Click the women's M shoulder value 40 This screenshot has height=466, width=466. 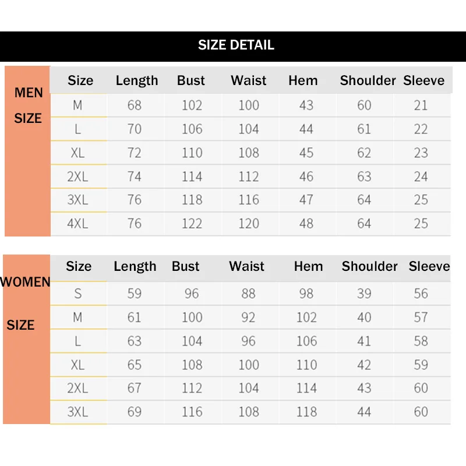364,317
